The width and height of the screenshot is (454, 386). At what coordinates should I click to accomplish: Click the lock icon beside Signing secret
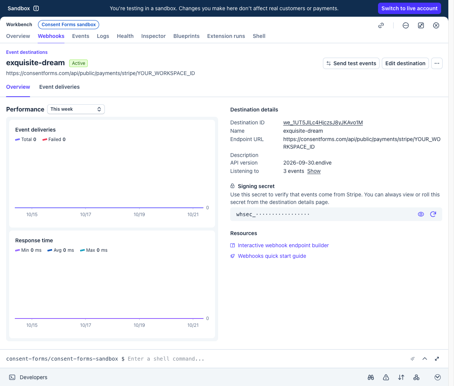pyautogui.click(x=233, y=186)
